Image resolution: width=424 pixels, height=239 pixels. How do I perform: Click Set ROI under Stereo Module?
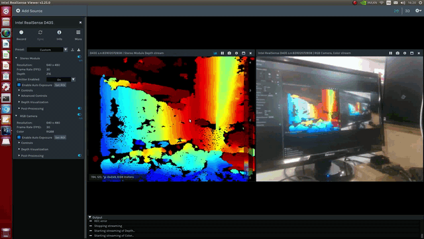tap(60, 85)
